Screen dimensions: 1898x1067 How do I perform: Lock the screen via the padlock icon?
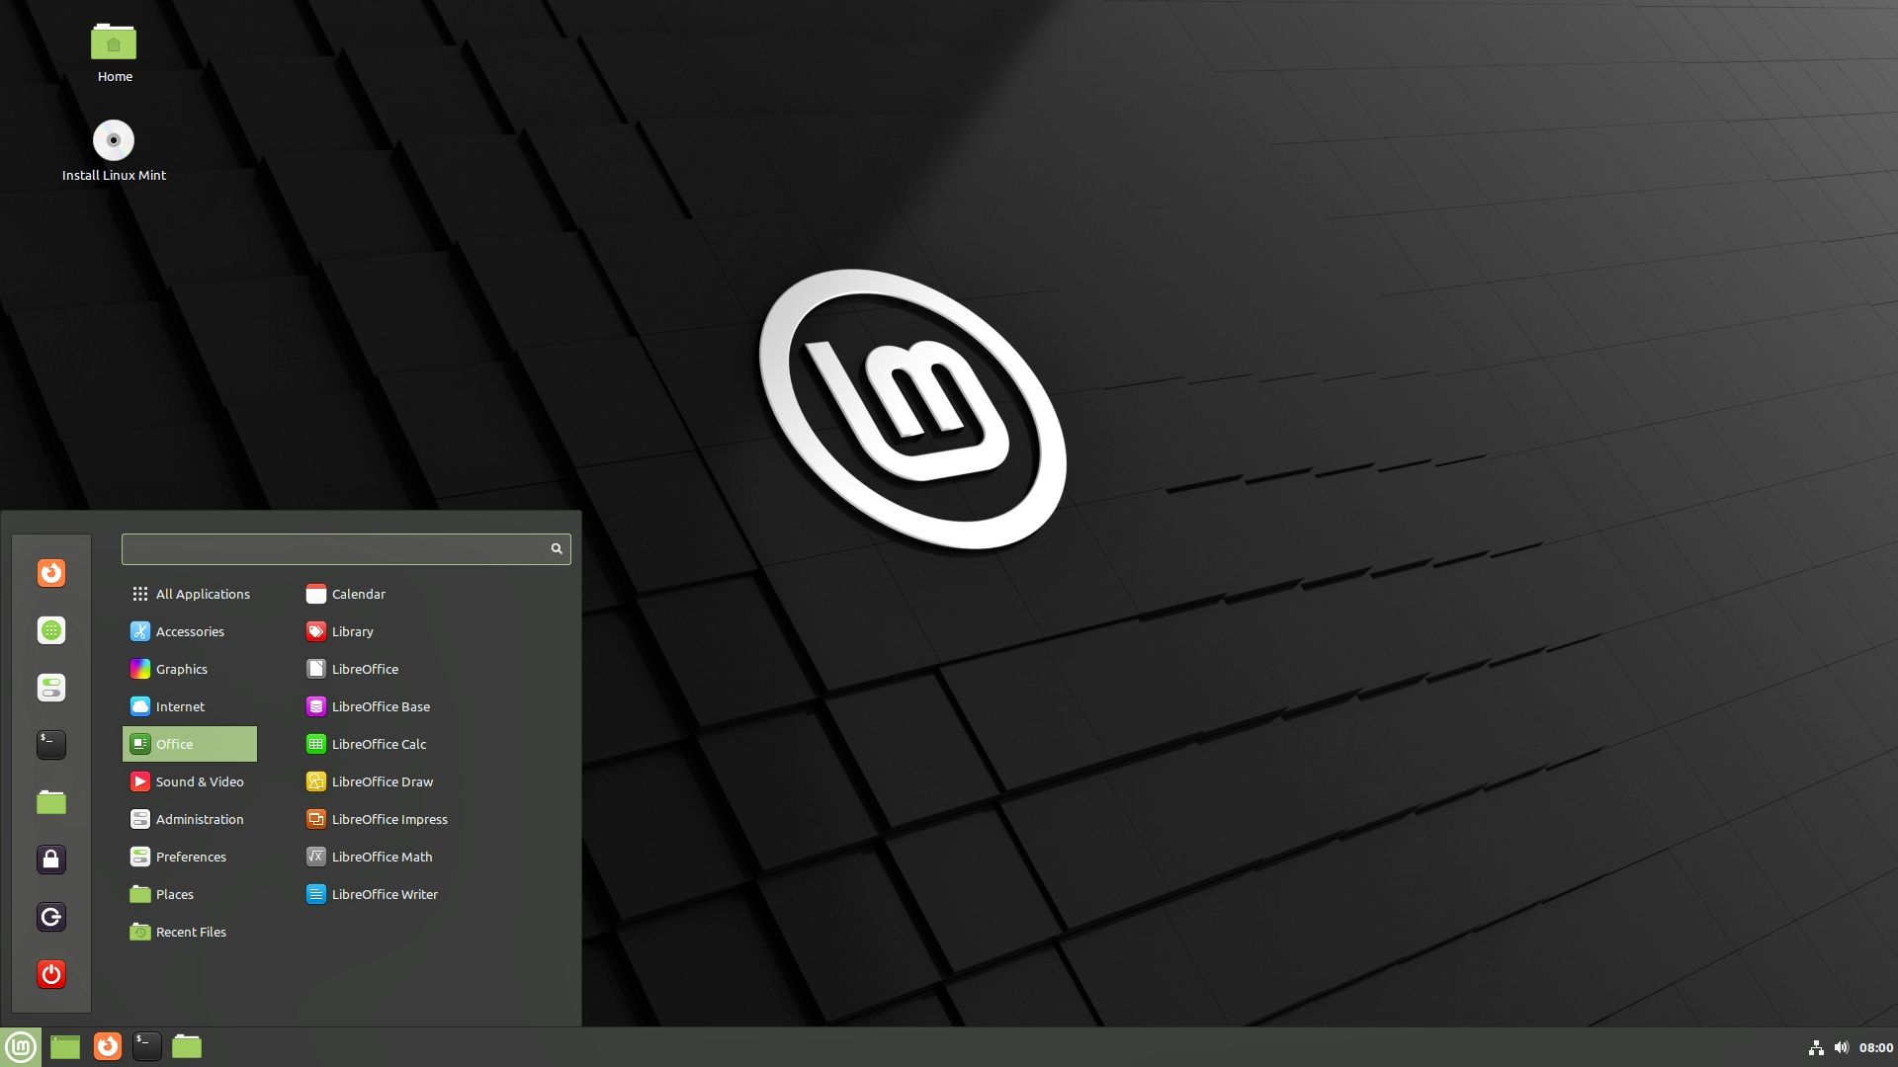click(x=51, y=860)
